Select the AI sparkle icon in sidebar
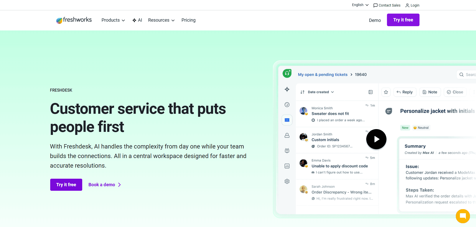The width and height of the screenshot is (476, 227). click(287, 89)
